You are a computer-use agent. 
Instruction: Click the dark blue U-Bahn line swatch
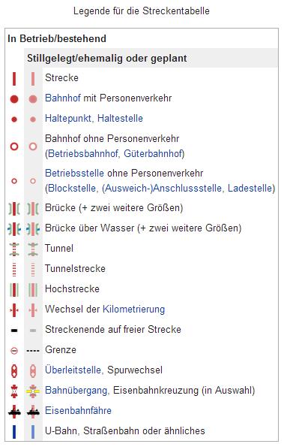(x=14, y=431)
